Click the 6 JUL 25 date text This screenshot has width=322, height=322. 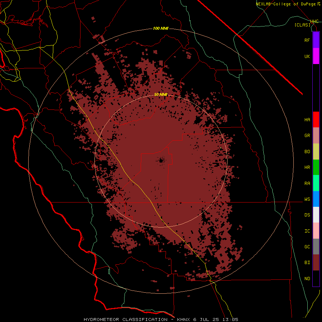pos(207,319)
